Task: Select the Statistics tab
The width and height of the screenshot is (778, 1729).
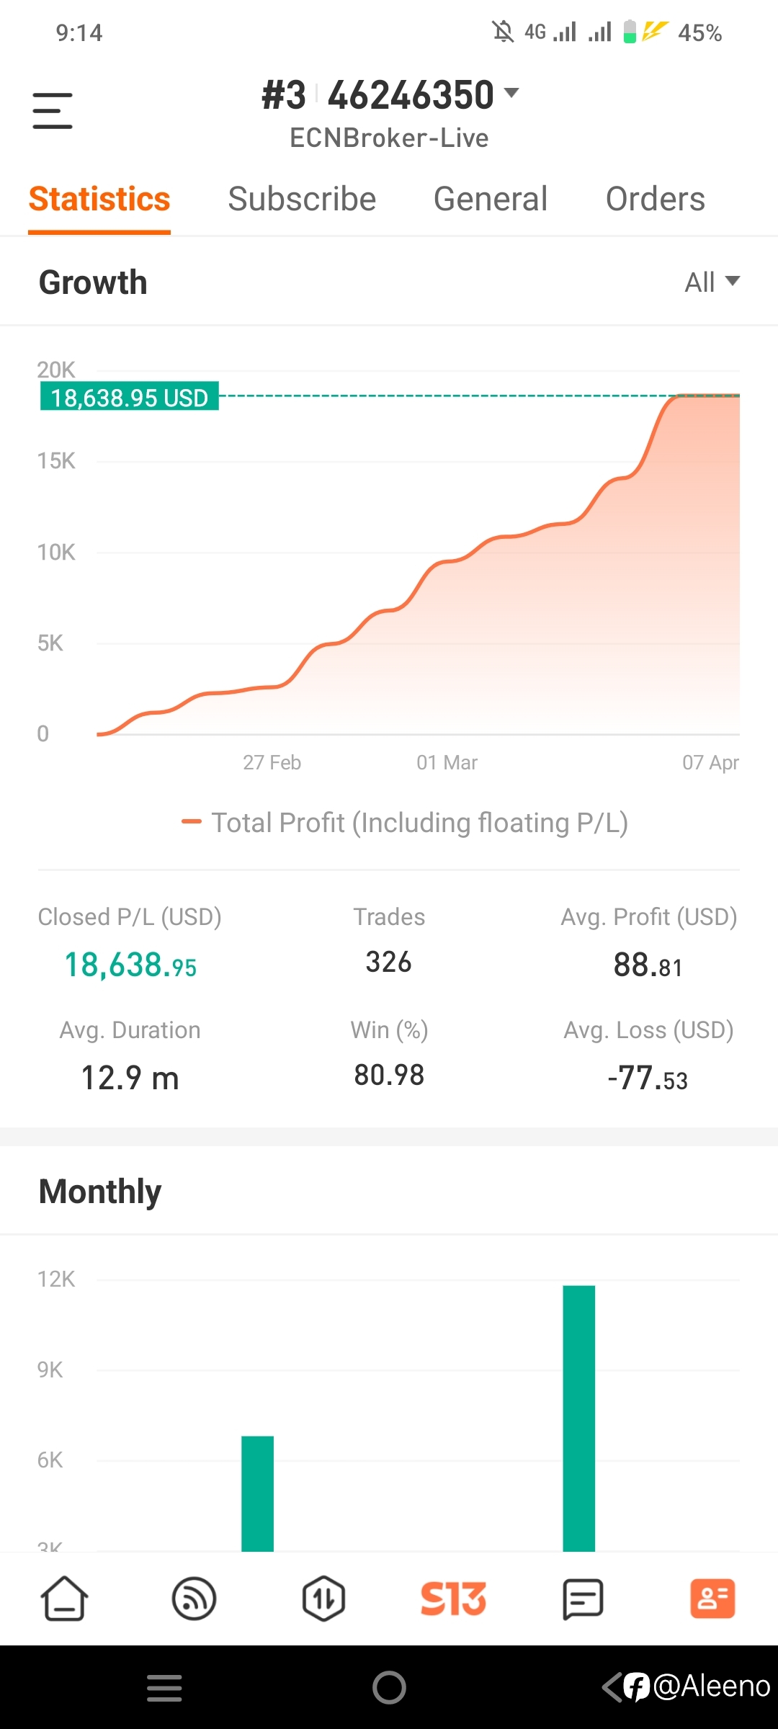Action: (x=99, y=199)
